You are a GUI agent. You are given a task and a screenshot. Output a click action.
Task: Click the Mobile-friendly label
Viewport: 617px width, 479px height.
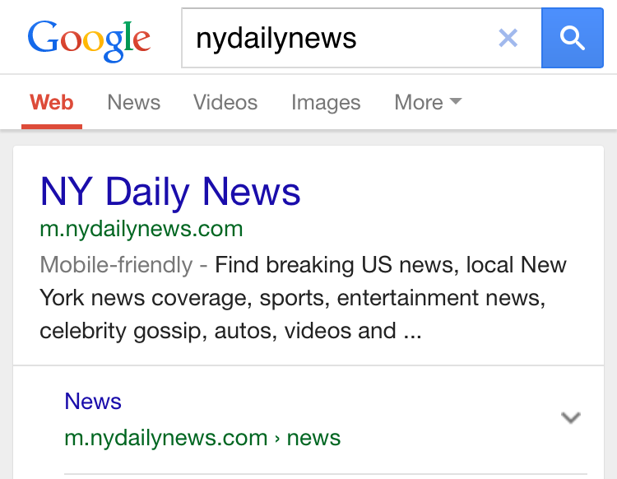pos(116,264)
